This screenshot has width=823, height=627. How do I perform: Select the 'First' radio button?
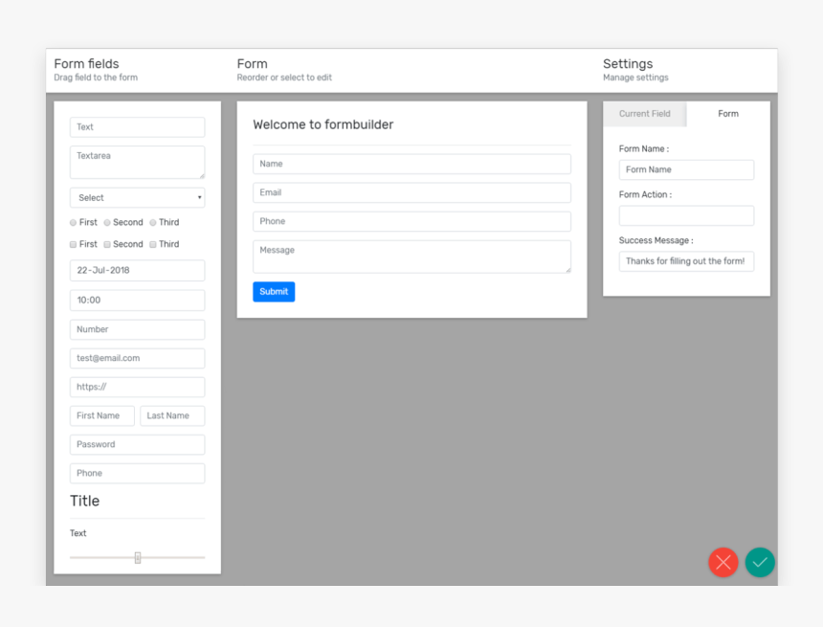tap(74, 223)
